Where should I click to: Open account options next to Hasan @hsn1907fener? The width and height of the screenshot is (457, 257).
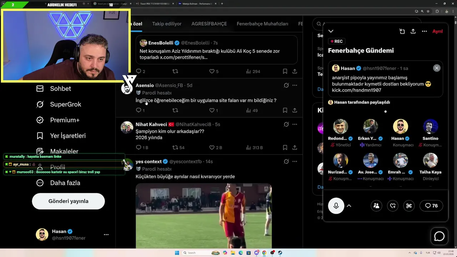point(106,235)
